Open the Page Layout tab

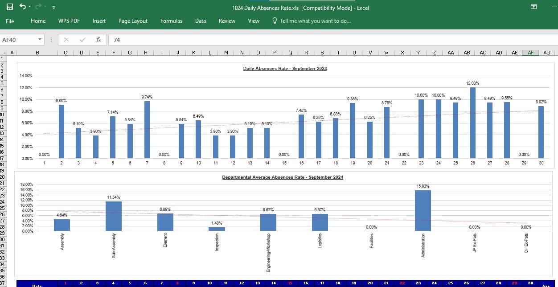(133, 21)
